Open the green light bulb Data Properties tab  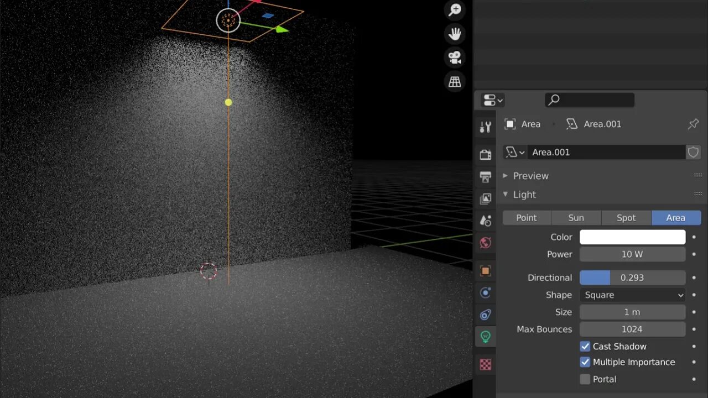(486, 336)
